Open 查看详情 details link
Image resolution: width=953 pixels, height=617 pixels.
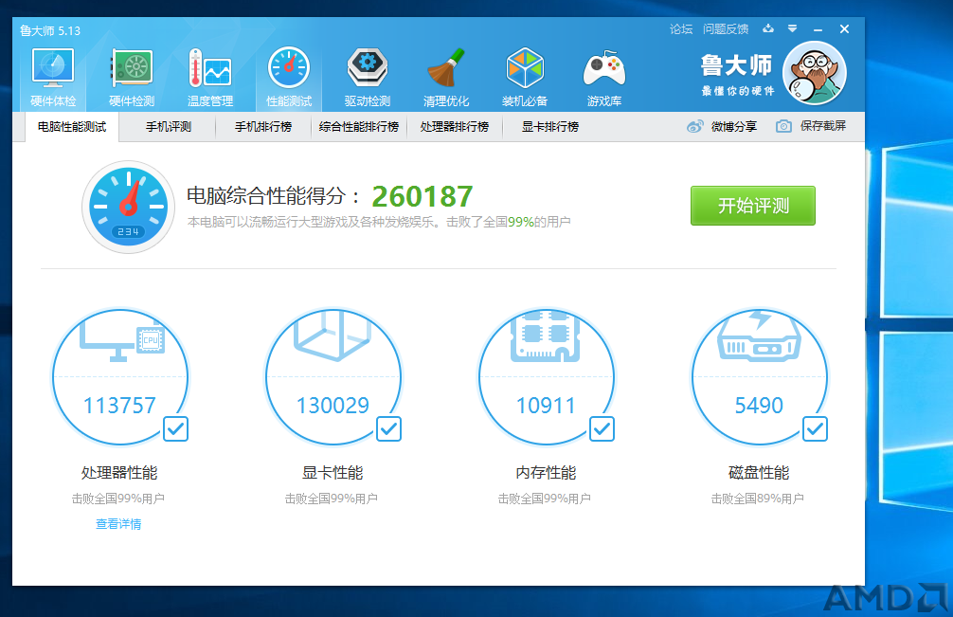pos(118,524)
